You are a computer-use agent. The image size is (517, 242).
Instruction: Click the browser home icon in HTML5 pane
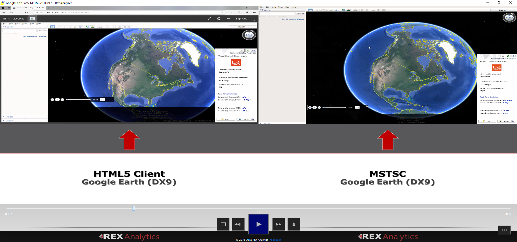[27, 12]
